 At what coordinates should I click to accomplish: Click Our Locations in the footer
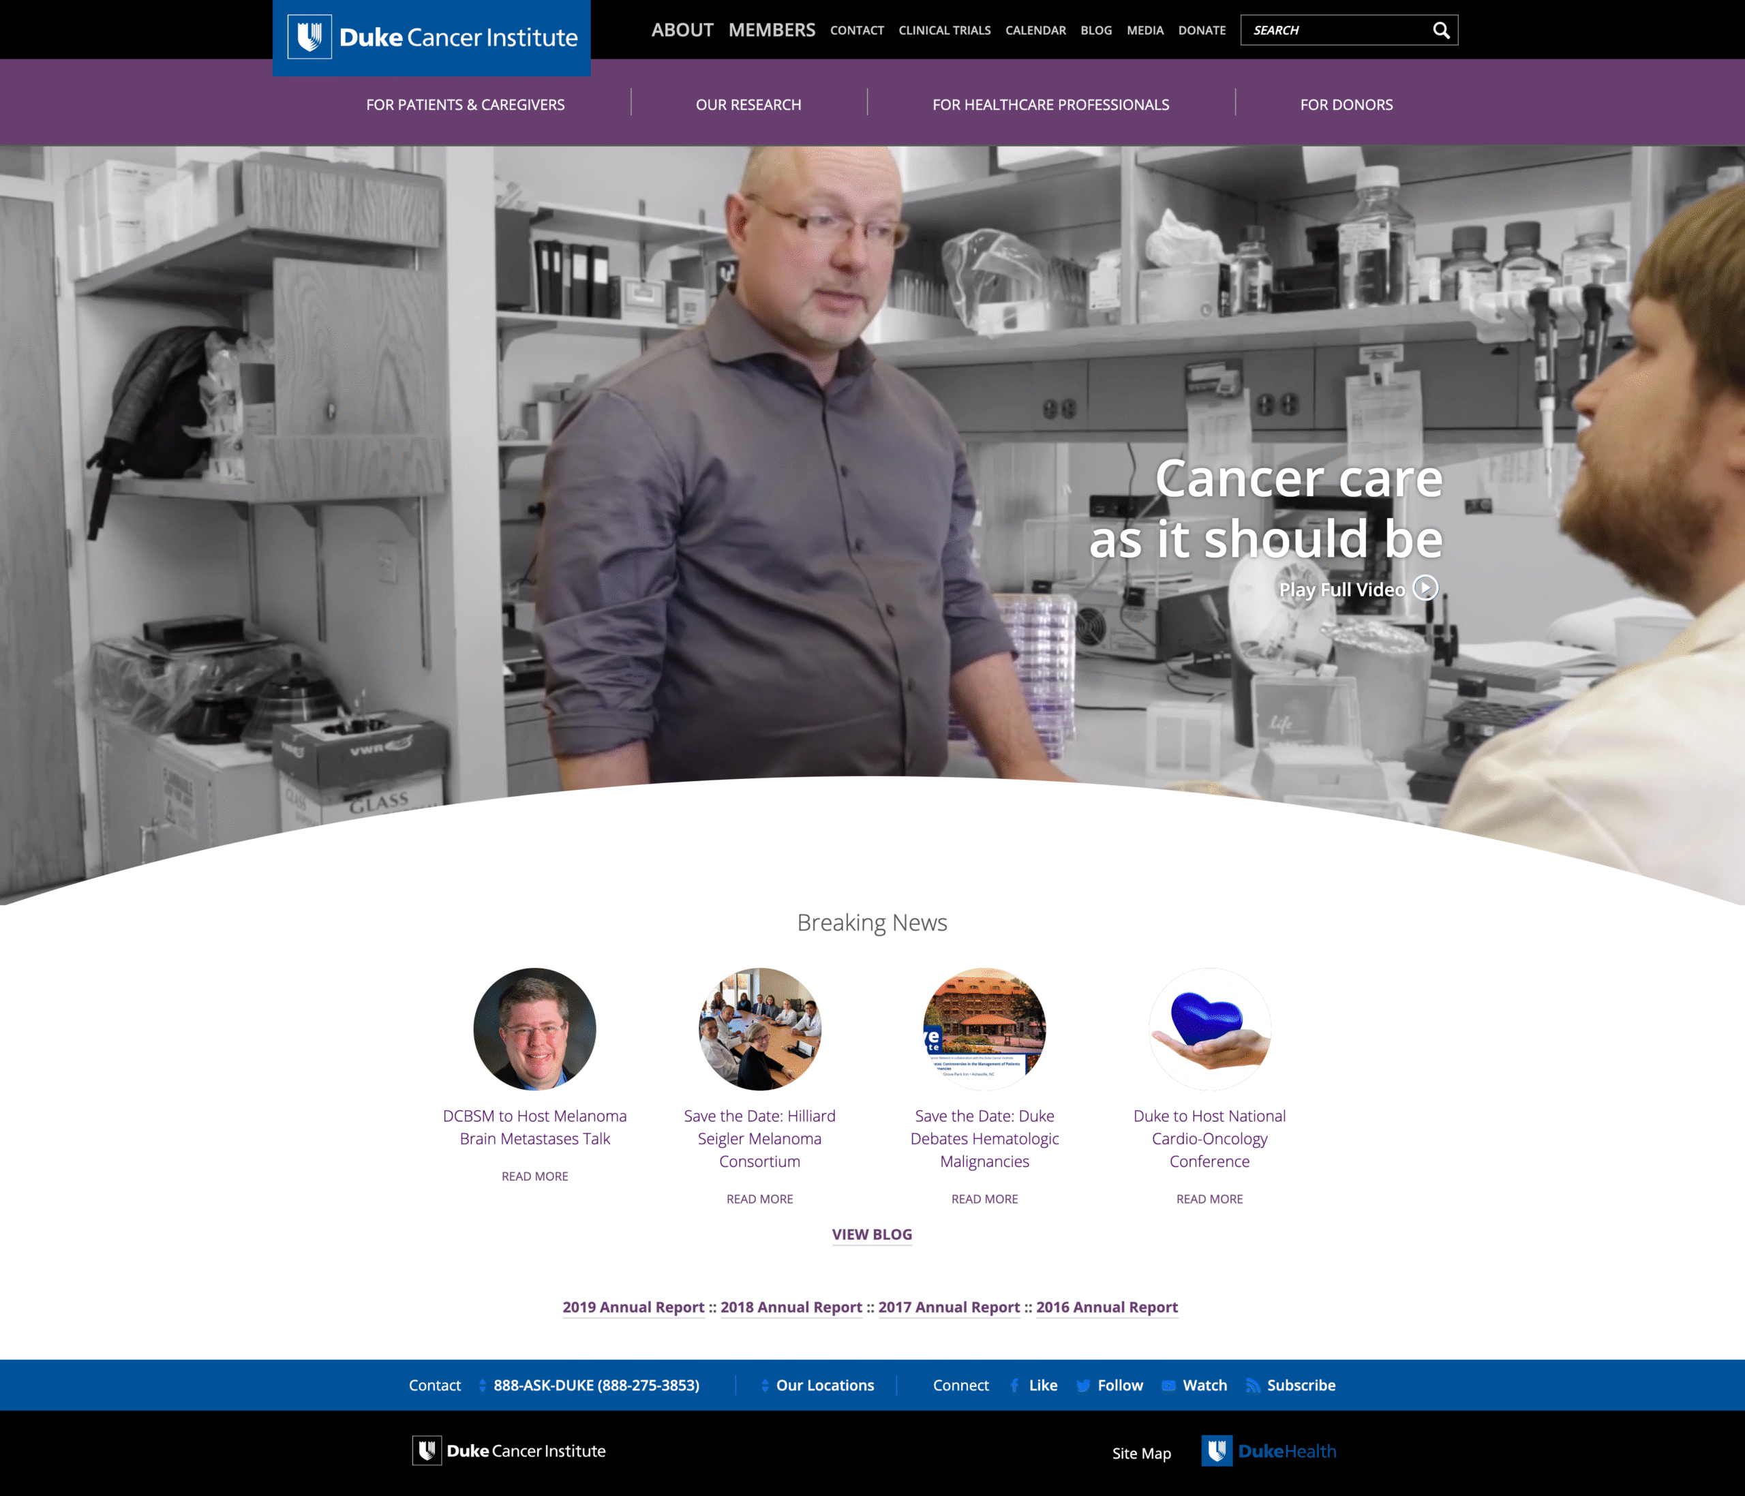825,1386
